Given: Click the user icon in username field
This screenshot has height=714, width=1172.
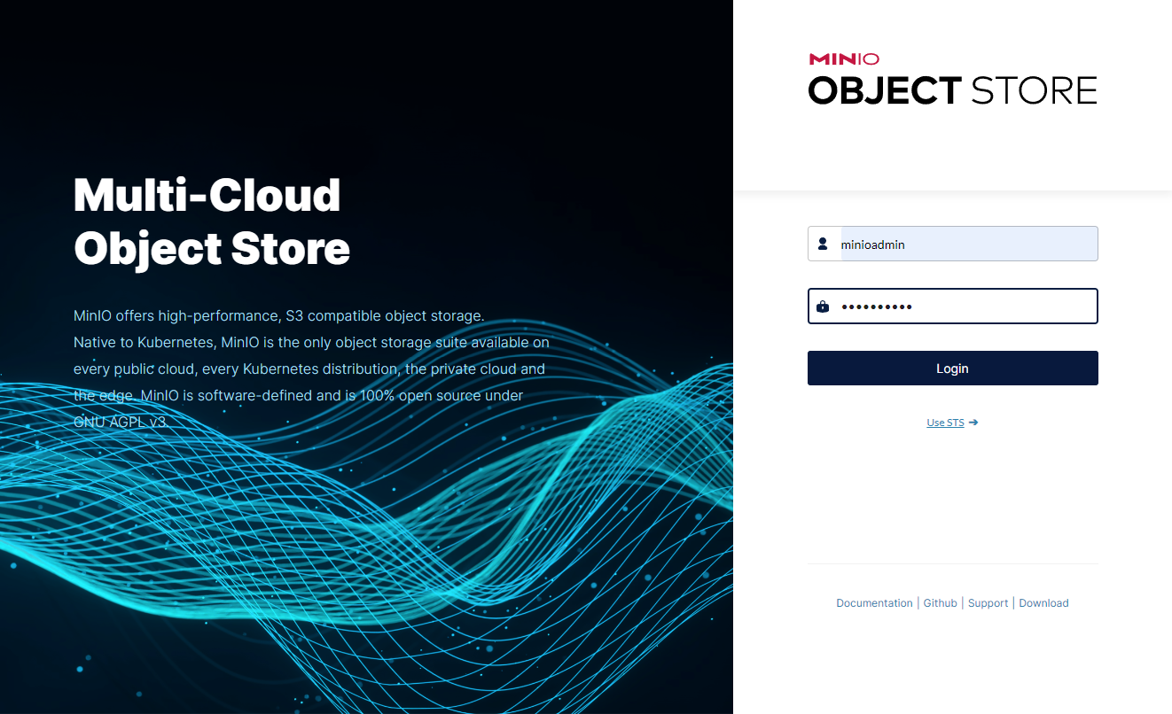Looking at the screenshot, I should [823, 244].
